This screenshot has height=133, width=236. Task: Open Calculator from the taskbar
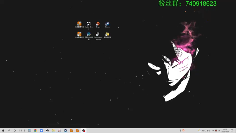[29, 131]
